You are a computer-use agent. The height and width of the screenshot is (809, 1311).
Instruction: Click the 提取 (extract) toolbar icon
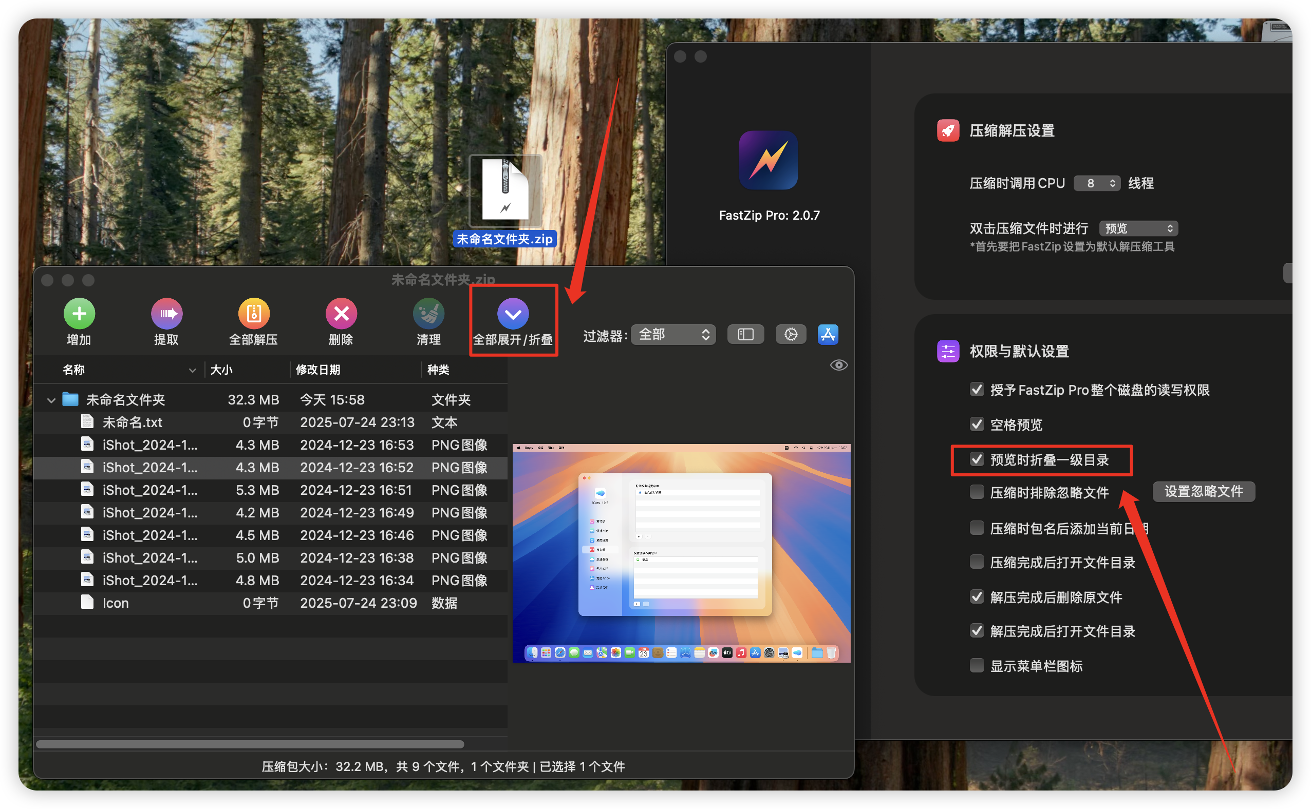166,314
